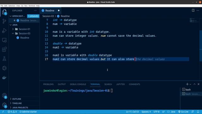The image size is (202, 114).
Task: Open the Explorer view in activity bar
Action: pos(4,12)
